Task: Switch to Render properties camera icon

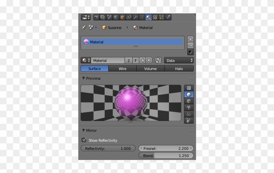Action: click(x=96, y=17)
